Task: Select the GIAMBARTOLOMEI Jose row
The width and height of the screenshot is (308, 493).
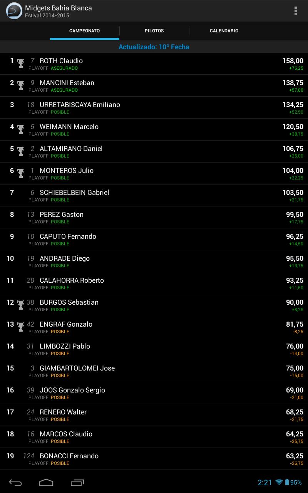Action: (154, 371)
